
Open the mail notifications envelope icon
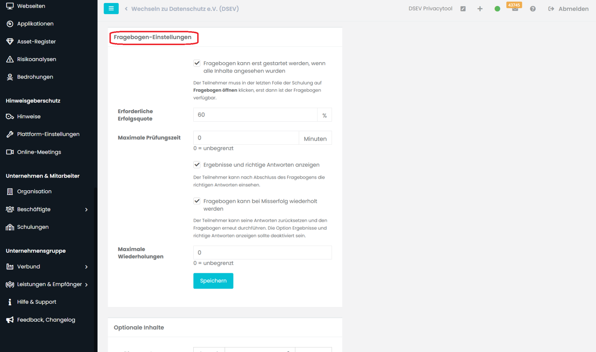(515, 9)
